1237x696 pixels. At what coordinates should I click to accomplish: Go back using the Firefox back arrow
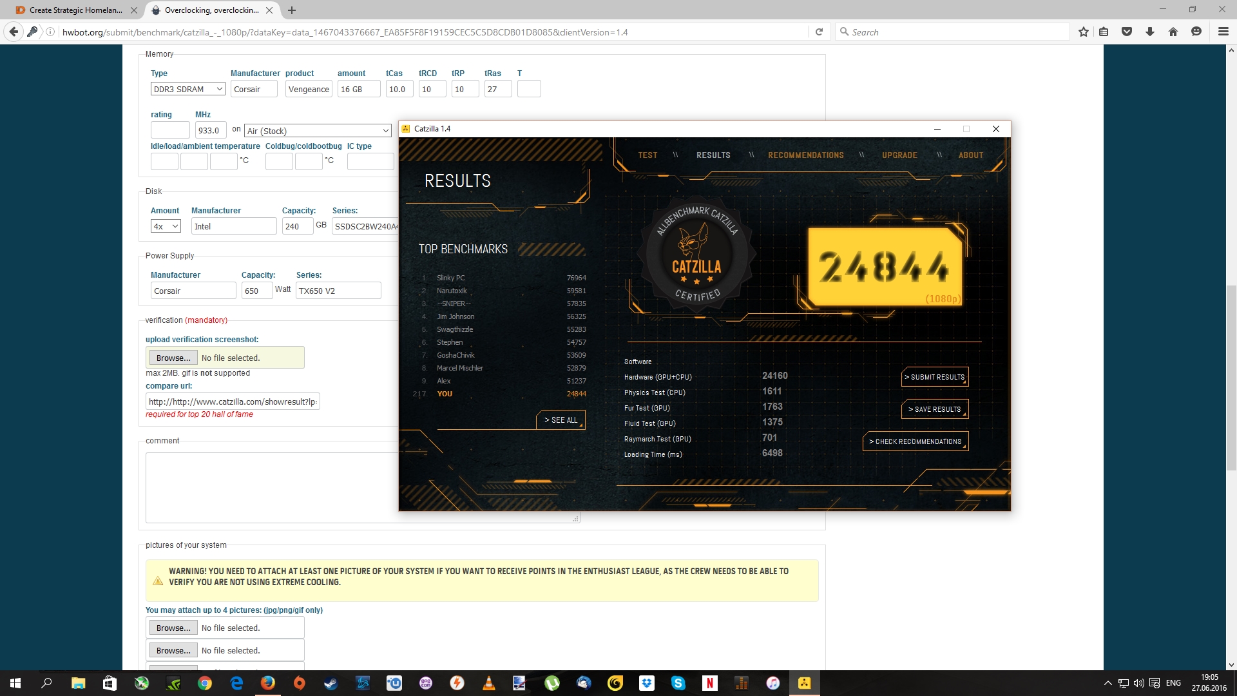click(x=14, y=32)
